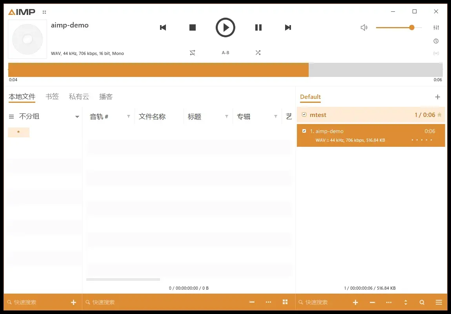
Task: Remove tracks from the playlist
Action: (x=372, y=302)
